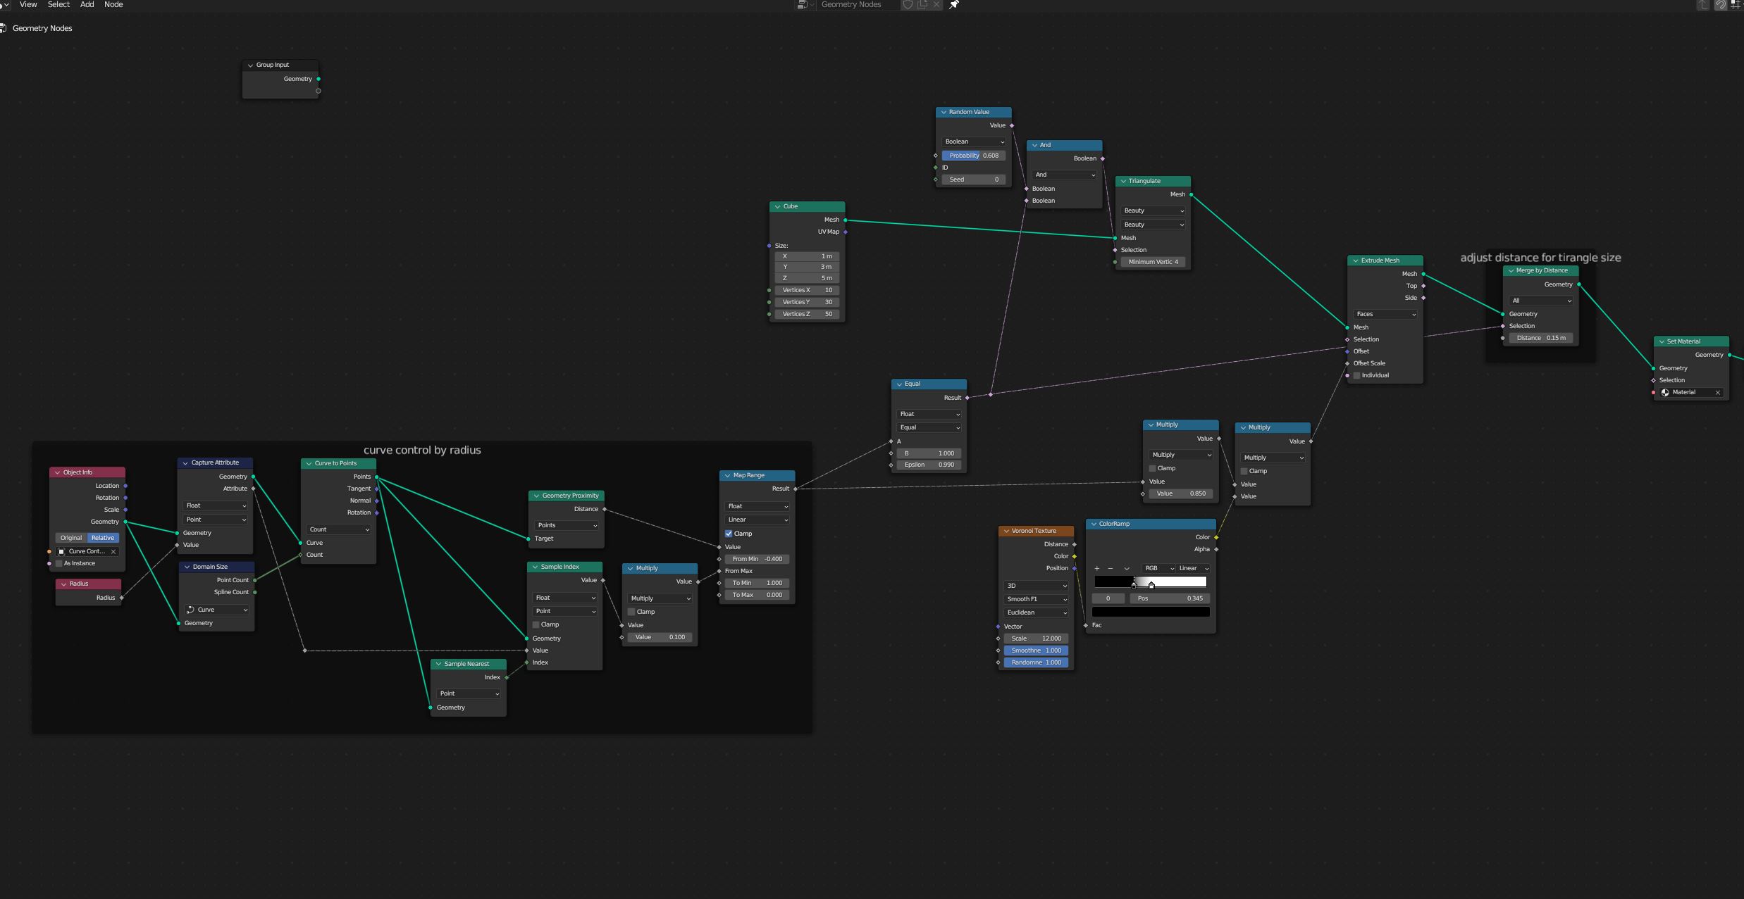Click Extrude Mesh Top output socket

pyautogui.click(x=1423, y=286)
